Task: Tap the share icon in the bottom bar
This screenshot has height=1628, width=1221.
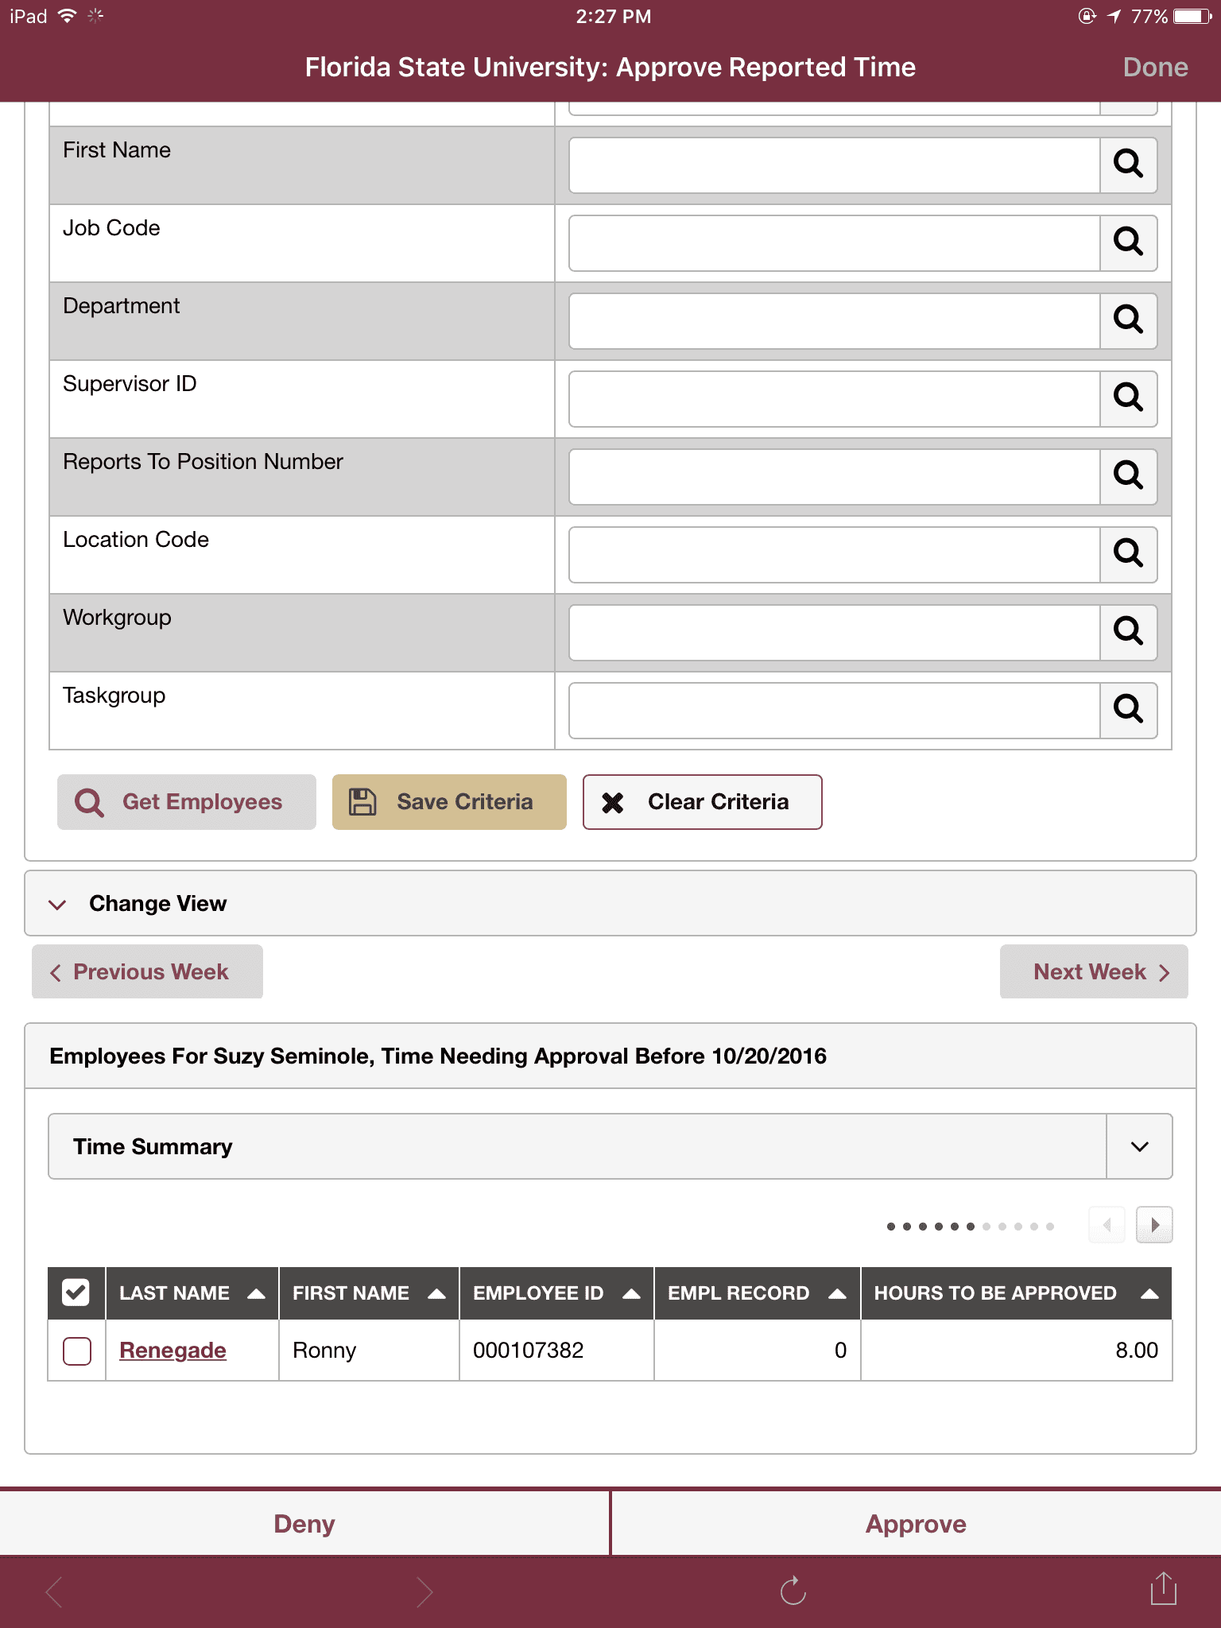Action: (1163, 1589)
